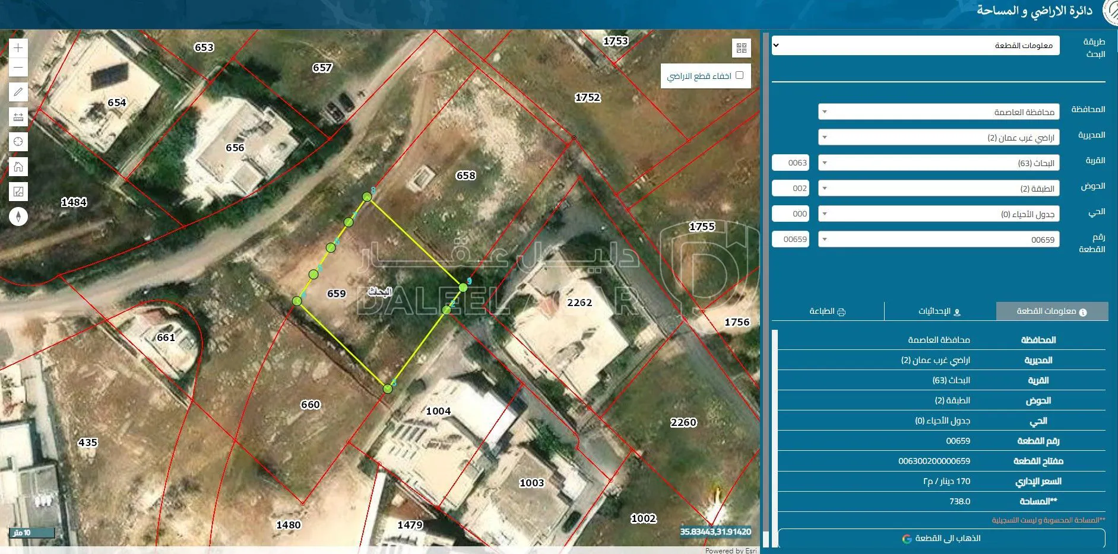The height and width of the screenshot is (554, 1118).
Task: Open the ruler measurement tool
Action: point(18,117)
